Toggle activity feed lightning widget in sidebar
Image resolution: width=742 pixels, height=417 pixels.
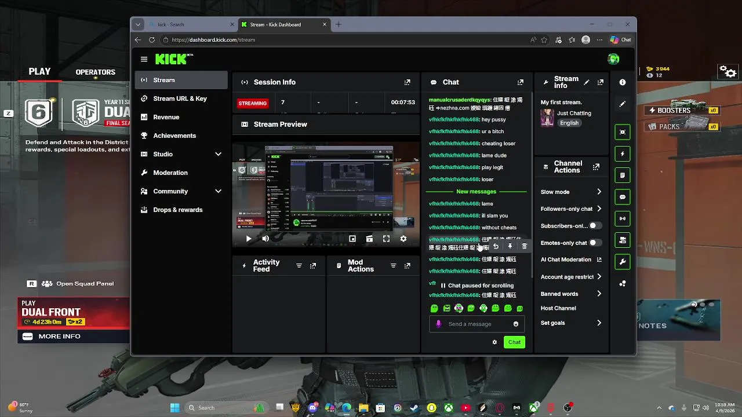[623, 153]
